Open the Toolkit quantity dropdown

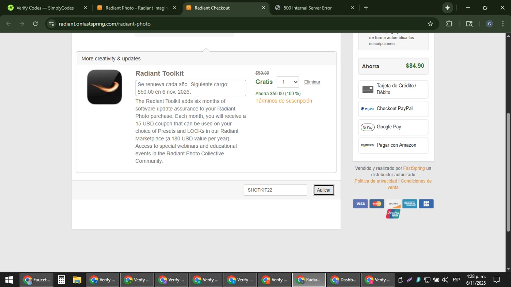click(x=288, y=82)
